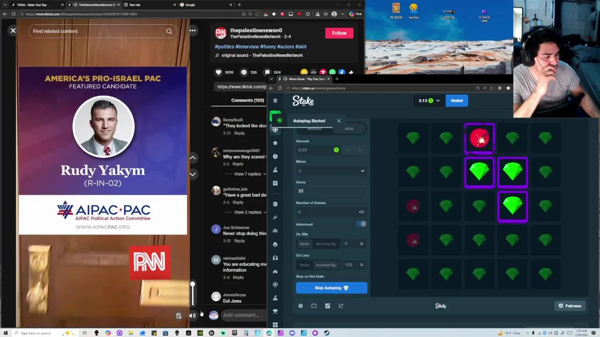This screenshot has width=600, height=337.
Task: Reply to RemyRoaR's comment
Action: tap(239, 133)
